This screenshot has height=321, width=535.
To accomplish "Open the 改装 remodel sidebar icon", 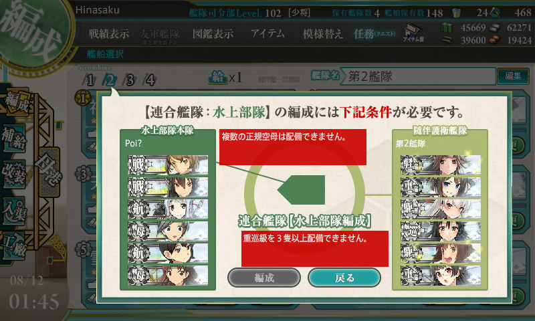I will click(x=14, y=174).
